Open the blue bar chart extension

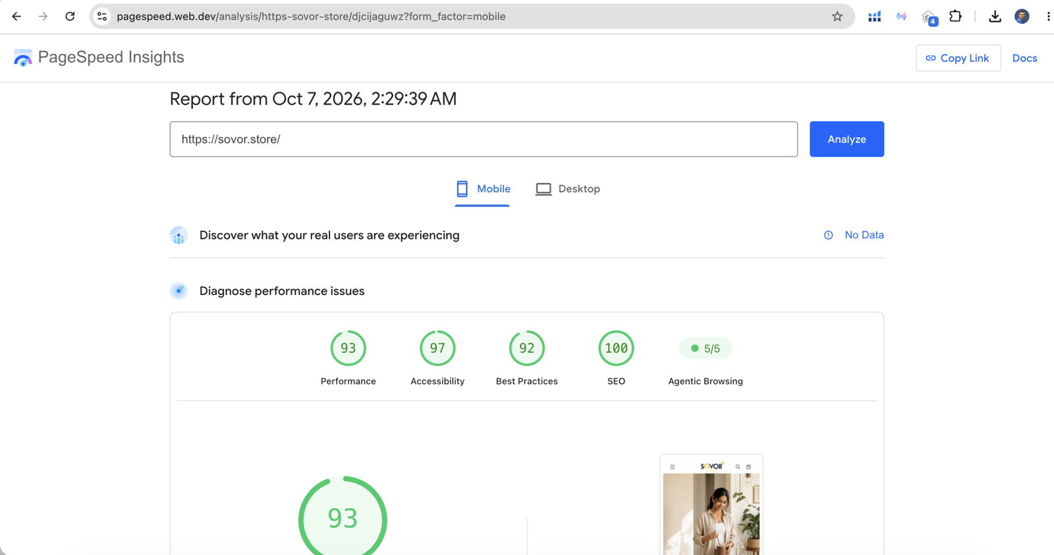click(874, 16)
